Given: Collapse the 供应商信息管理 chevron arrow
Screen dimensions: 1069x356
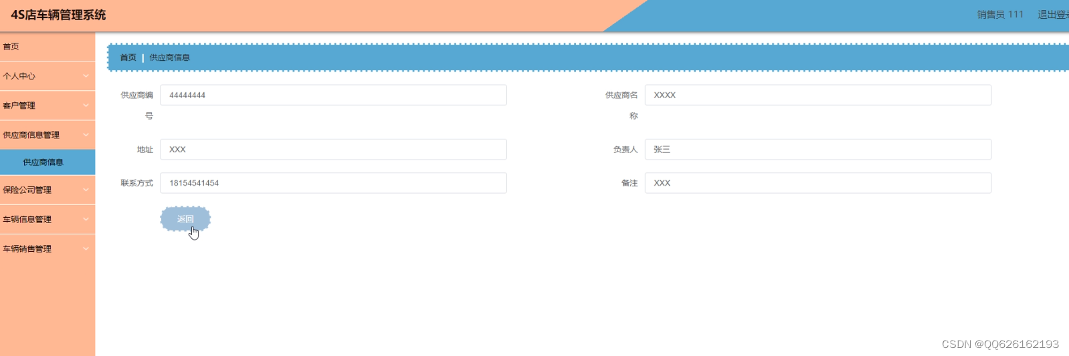Looking at the screenshot, I should point(86,135).
